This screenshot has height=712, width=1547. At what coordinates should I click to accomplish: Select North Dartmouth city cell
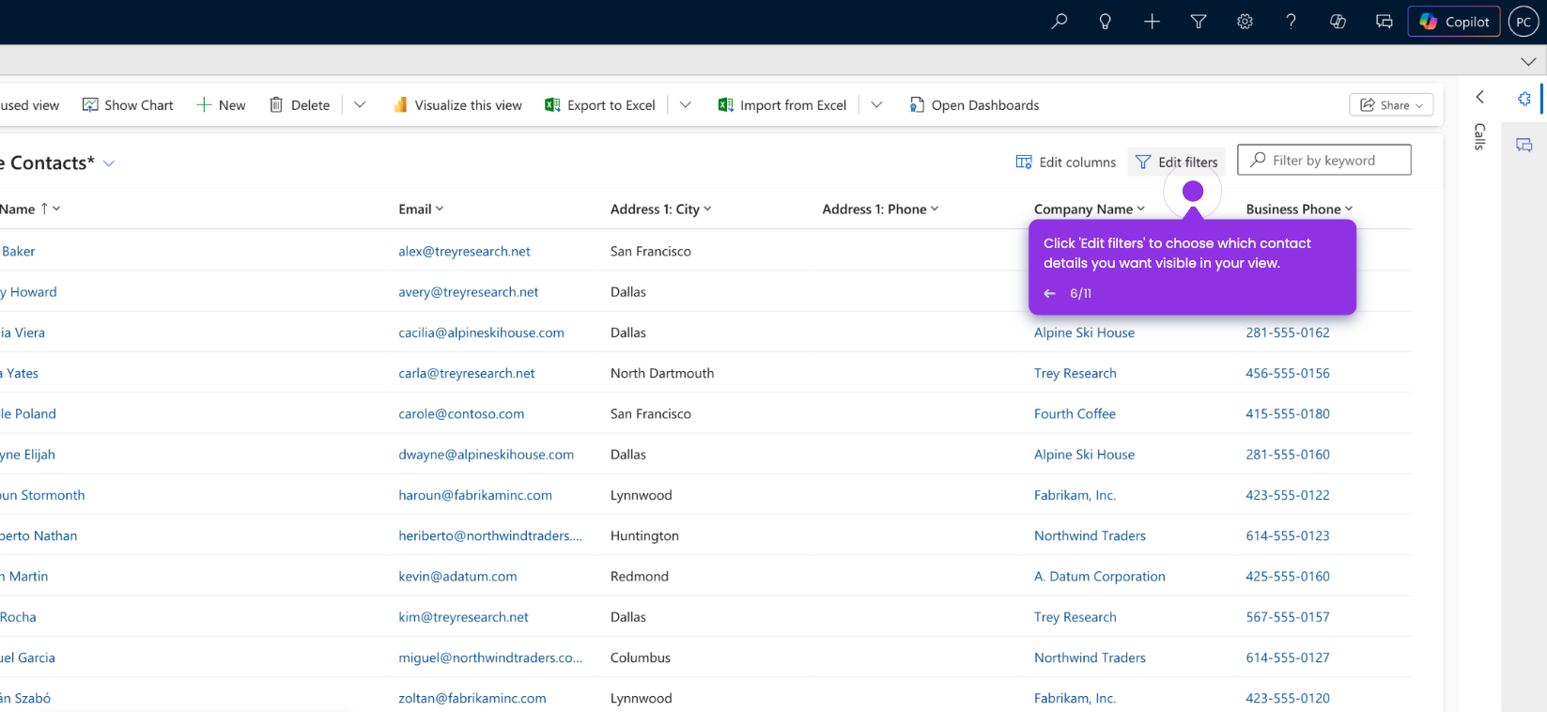click(661, 373)
